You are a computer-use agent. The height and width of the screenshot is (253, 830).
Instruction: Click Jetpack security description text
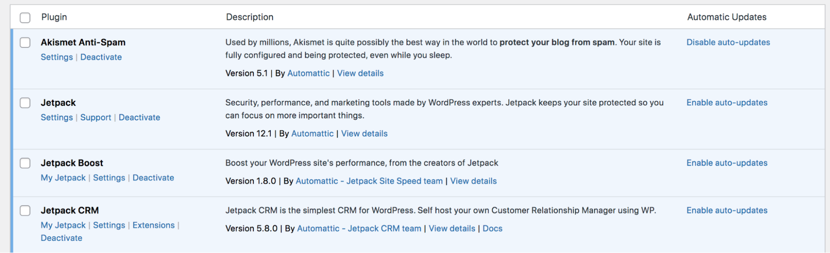pos(444,109)
